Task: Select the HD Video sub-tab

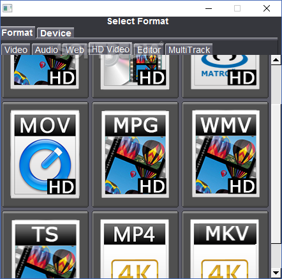Action: click(x=110, y=49)
